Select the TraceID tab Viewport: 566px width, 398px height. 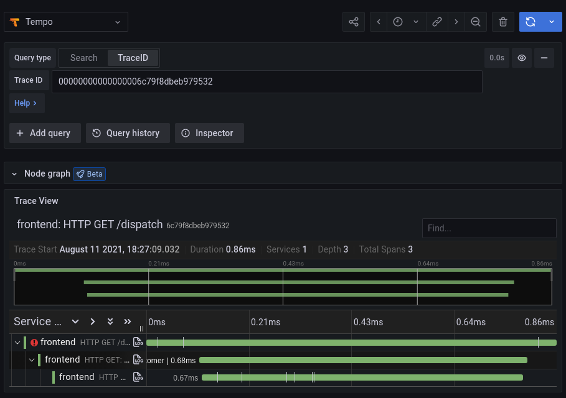132,57
